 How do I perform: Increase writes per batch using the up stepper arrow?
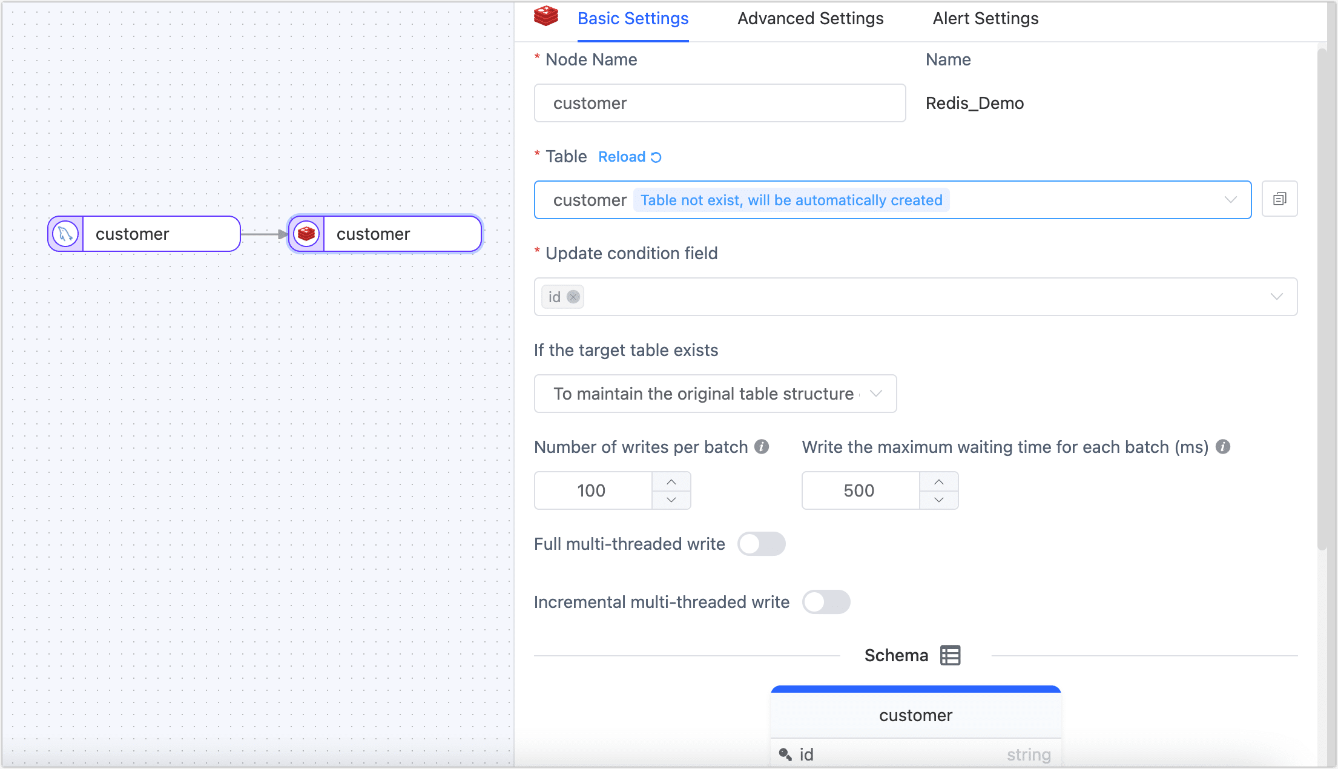coord(671,481)
